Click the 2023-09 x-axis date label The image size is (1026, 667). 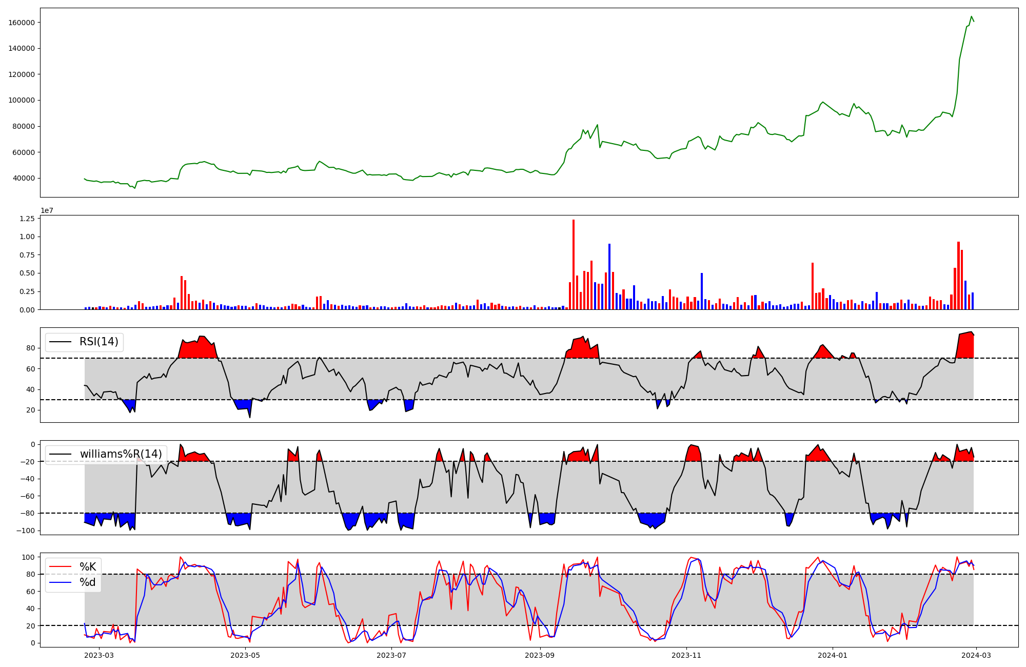point(540,655)
